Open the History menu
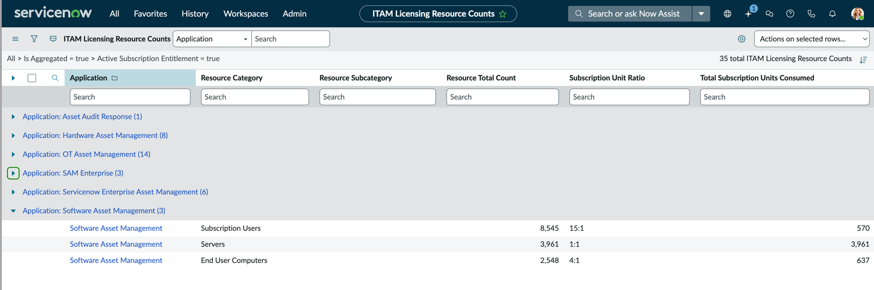 [195, 14]
